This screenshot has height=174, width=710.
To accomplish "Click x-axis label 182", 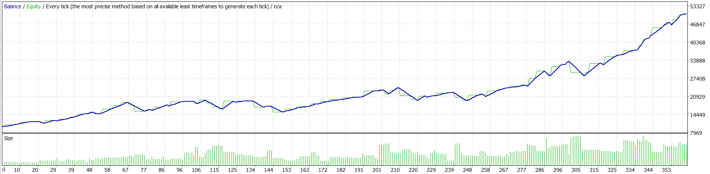I will tap(341, 170).
